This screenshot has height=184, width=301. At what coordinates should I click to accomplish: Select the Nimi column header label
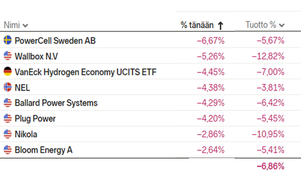click(x=12, y=25)
